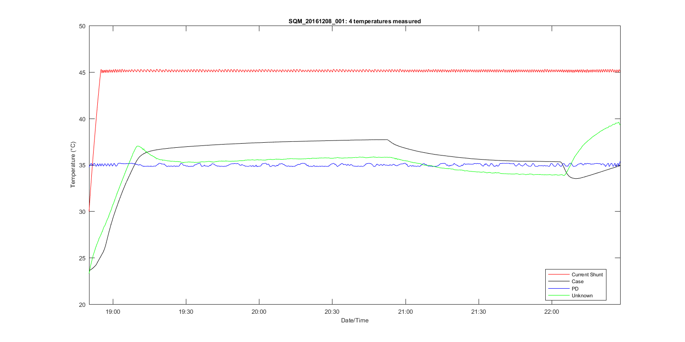Viewport: 685px width, 342px height.
Task: Select the "Case" legend entry text
Action: [x=577, y=282]
